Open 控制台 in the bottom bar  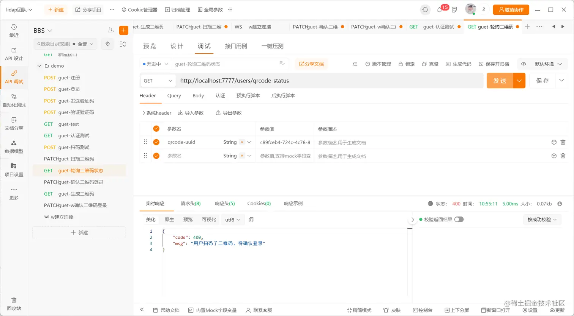pos(423,310)
